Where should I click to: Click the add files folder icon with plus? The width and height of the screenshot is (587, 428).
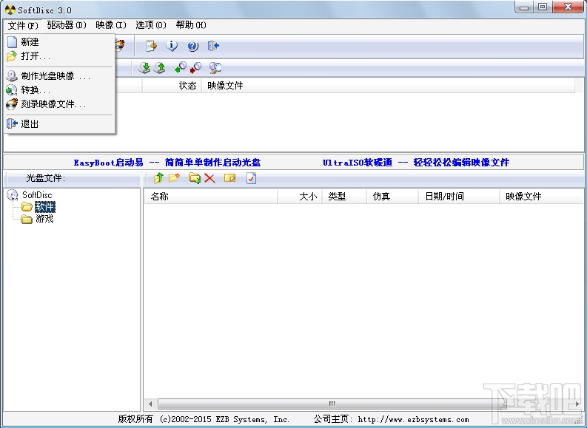click(195, 178)
